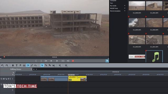Screen dimensions: 168x94
Task: Toggle the magnet snapping tool
Action: coord(28,65)
